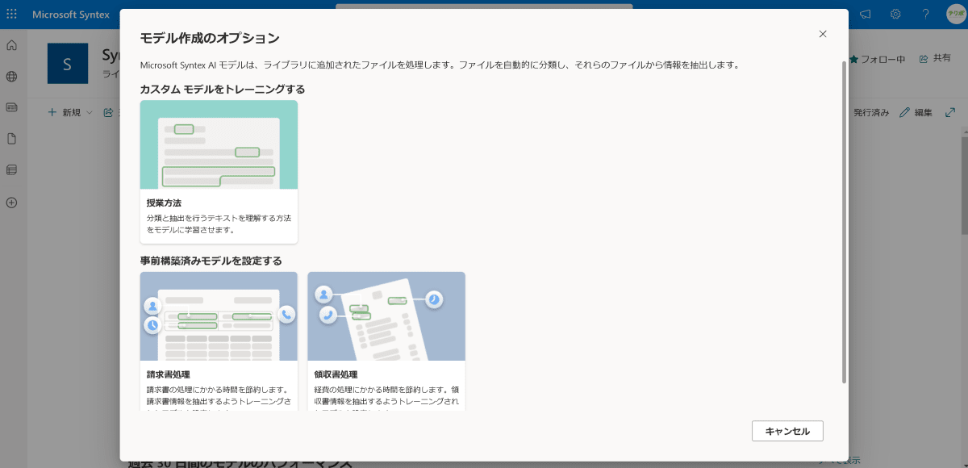Click the dialog's vertical scrollbar
This screenshot has height=468, width=968.
[844, 221]
